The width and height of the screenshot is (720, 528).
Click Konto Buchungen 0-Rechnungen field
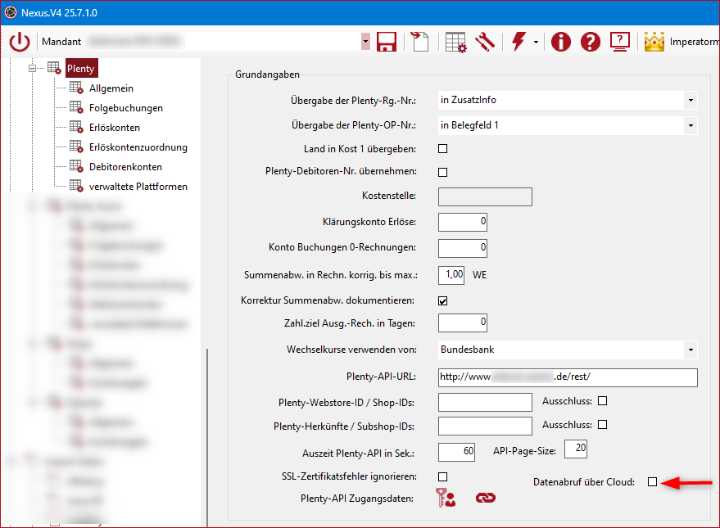463,248
